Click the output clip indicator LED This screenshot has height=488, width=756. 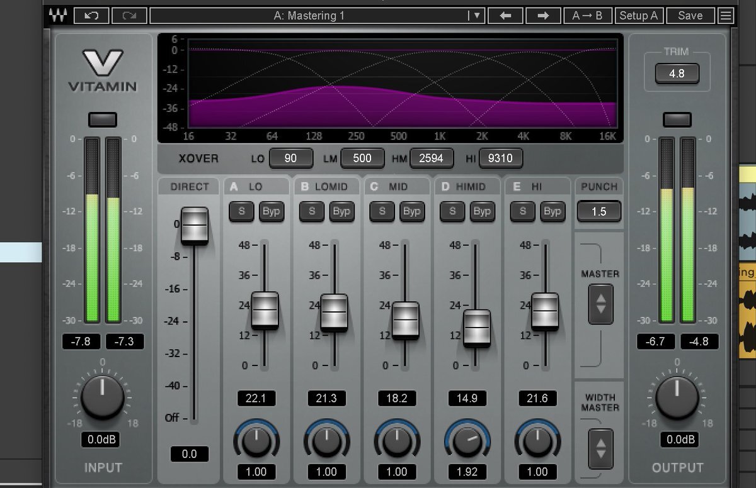(677, 119)
